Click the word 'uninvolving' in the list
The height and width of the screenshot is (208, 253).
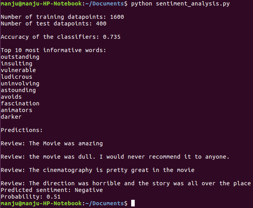click(20, 83)
